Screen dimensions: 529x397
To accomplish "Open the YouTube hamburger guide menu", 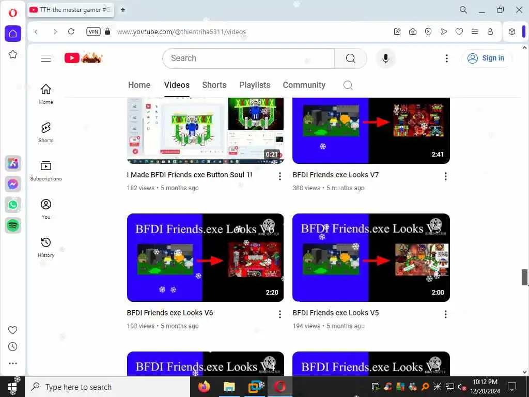I will tap(46, 58).
